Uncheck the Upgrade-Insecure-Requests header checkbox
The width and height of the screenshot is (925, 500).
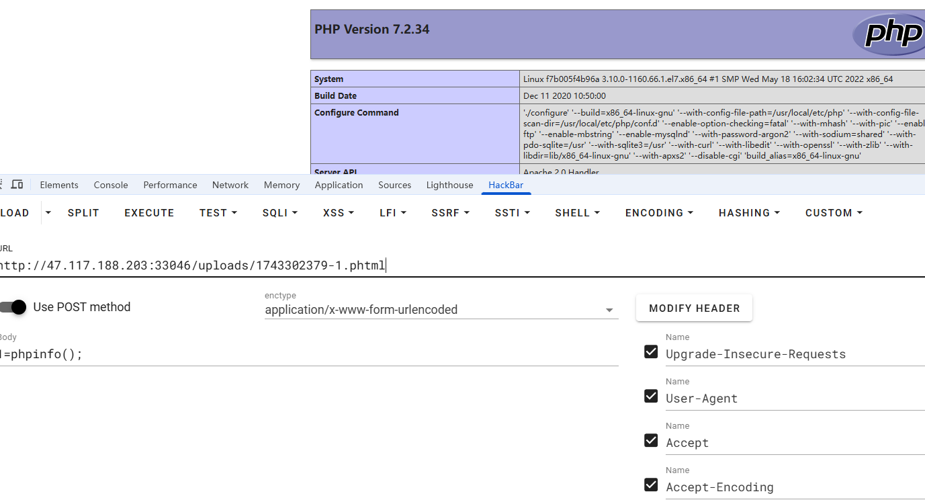[650, 351]
